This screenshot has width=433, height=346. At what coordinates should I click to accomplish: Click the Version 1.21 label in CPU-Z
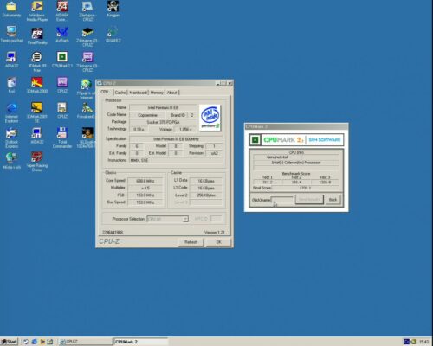[214, 233]
